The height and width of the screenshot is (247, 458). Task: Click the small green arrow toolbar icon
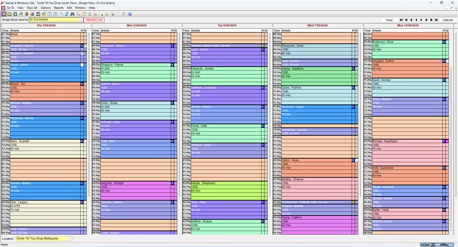tap(102, 14)
